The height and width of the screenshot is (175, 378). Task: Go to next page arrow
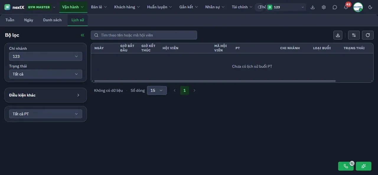194,90
